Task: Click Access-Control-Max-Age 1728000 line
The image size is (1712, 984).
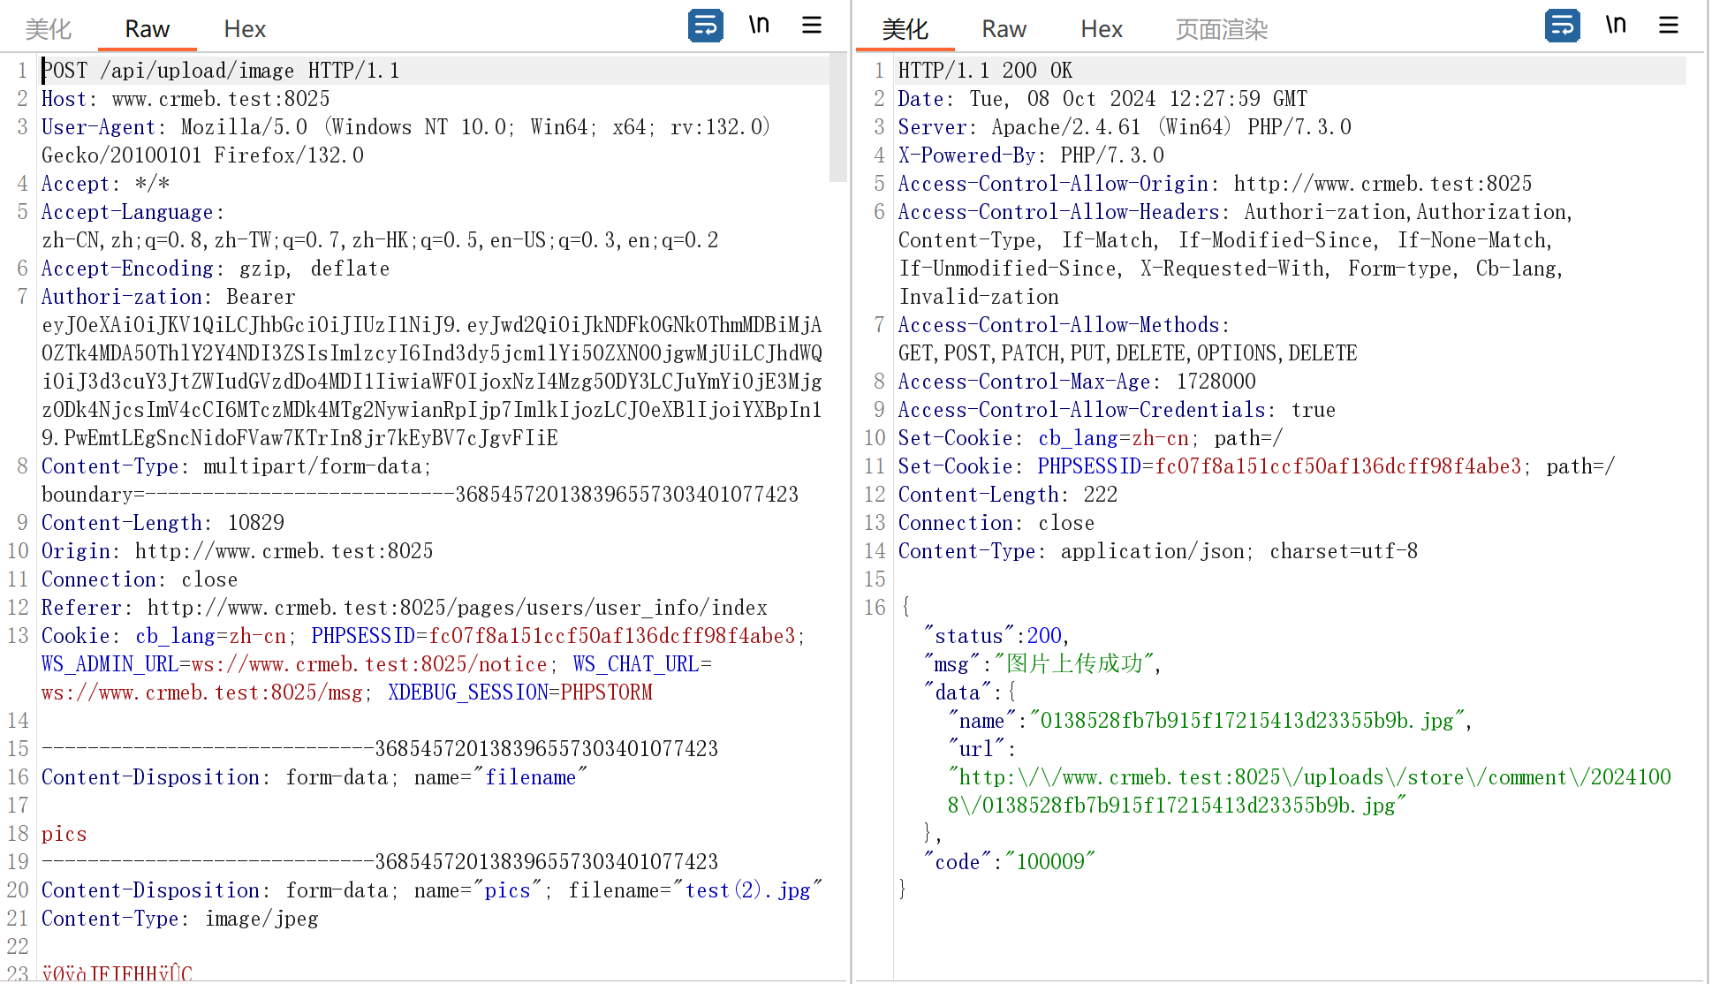Action: pos(1077,382)
